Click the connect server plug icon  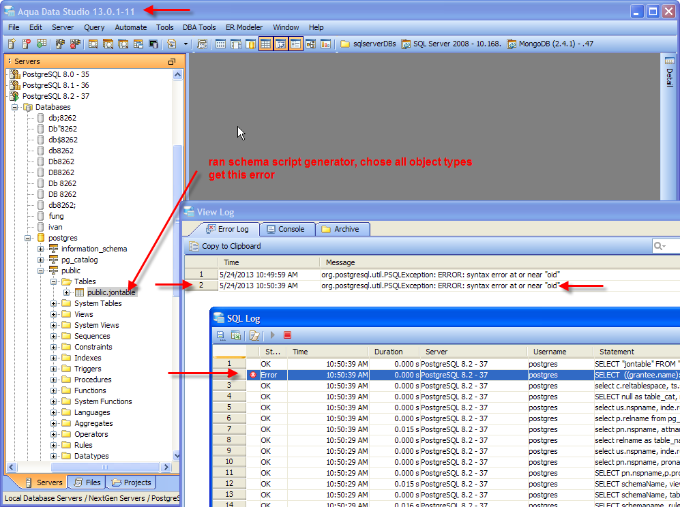click(x=61, y=44)
